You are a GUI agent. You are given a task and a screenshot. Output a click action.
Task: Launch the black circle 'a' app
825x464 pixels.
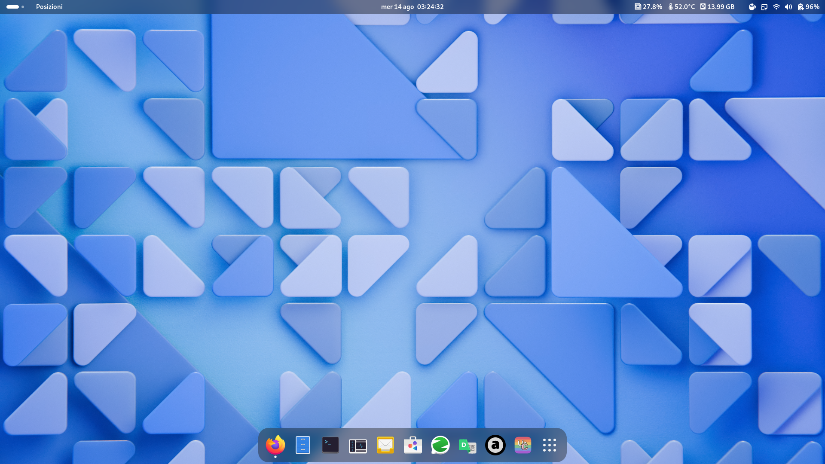[495, 445]
